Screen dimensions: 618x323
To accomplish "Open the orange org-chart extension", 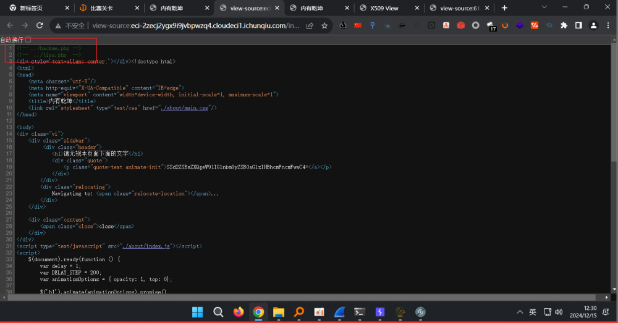I will click(446, 25).
